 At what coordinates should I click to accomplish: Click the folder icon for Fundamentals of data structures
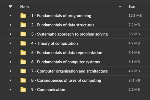(23, 25)
